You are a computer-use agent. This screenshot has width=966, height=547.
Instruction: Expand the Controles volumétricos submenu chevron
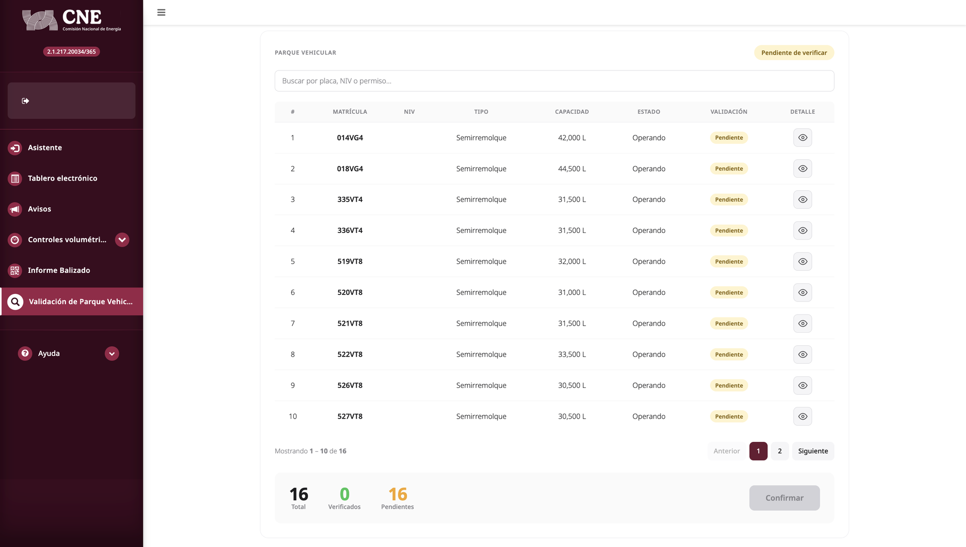point(122,240)
